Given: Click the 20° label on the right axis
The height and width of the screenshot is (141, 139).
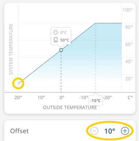Looking at the screenshot, I should (129, 79).
